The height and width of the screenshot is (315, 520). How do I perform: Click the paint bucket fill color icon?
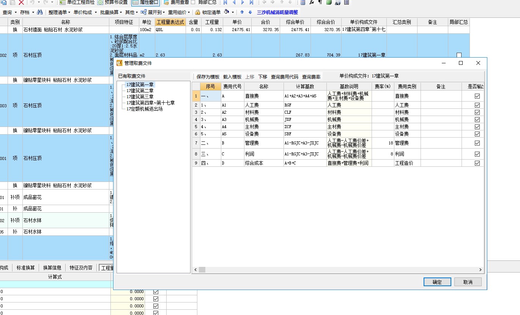point(226,12)
